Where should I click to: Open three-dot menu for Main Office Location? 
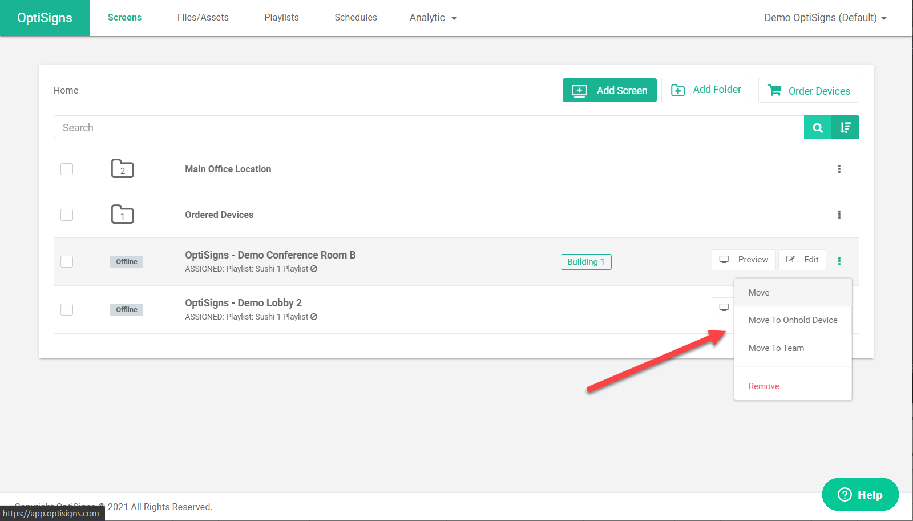(x=839, y=169)
